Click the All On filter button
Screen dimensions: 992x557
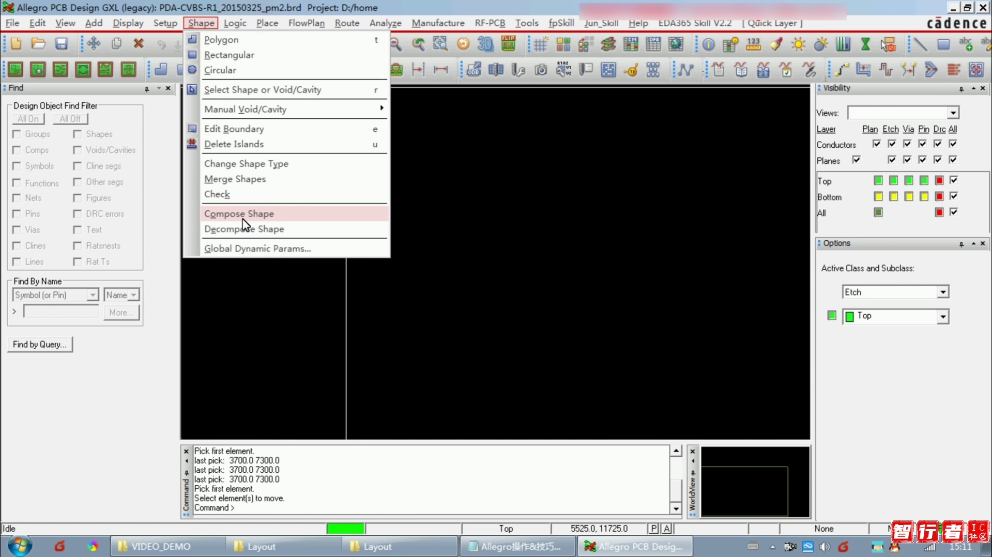tap(28, 119)
